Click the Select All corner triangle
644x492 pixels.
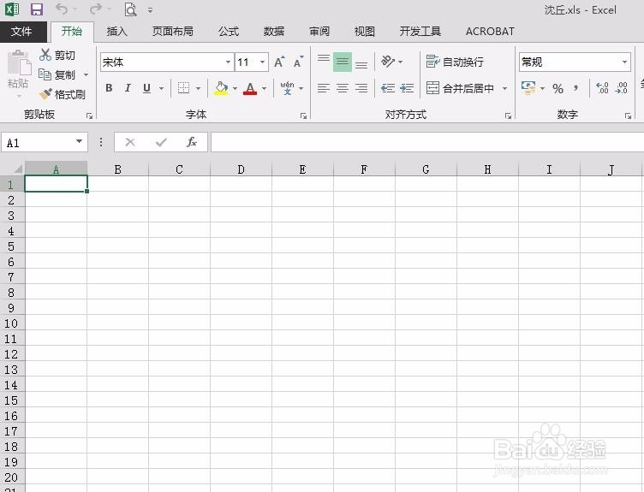pos(17,169)
